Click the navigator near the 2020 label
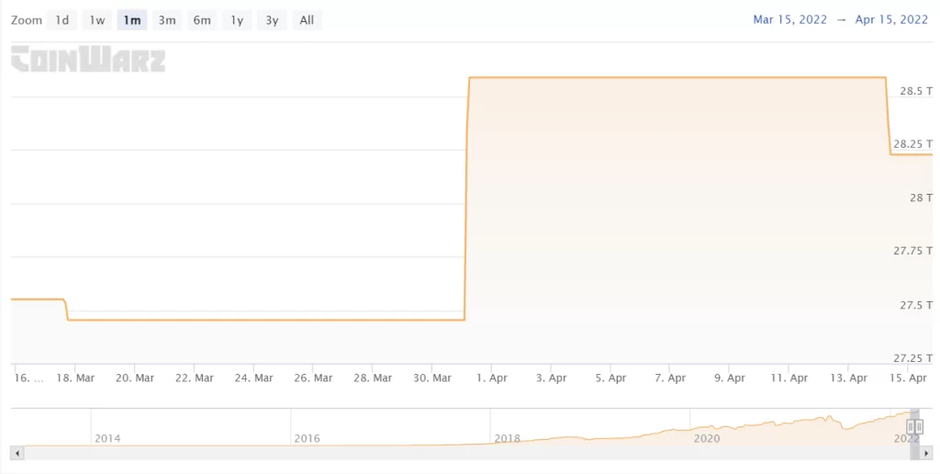Image resolution: width=940 pixels, height=474 pixels. pyautogui.click(x=706, y=437)
